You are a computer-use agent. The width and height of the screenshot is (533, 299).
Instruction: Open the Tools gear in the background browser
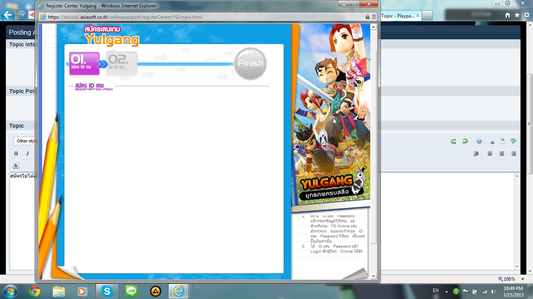[x=526, y=15]
